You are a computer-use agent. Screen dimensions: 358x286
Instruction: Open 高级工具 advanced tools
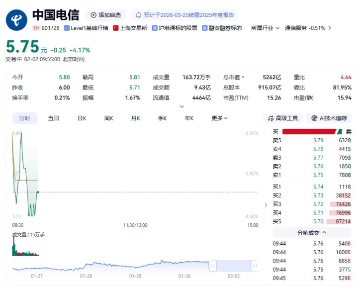point(282,118)
